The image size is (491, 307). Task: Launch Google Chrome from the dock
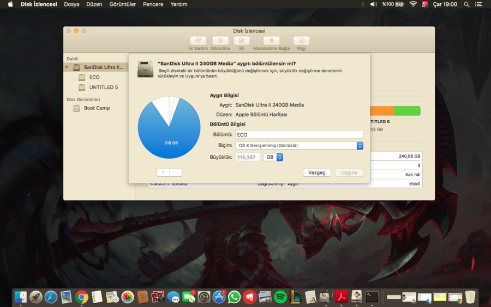(81, 297)
